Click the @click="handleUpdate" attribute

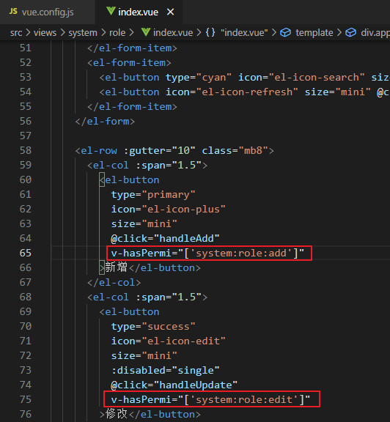coord(174,385)
